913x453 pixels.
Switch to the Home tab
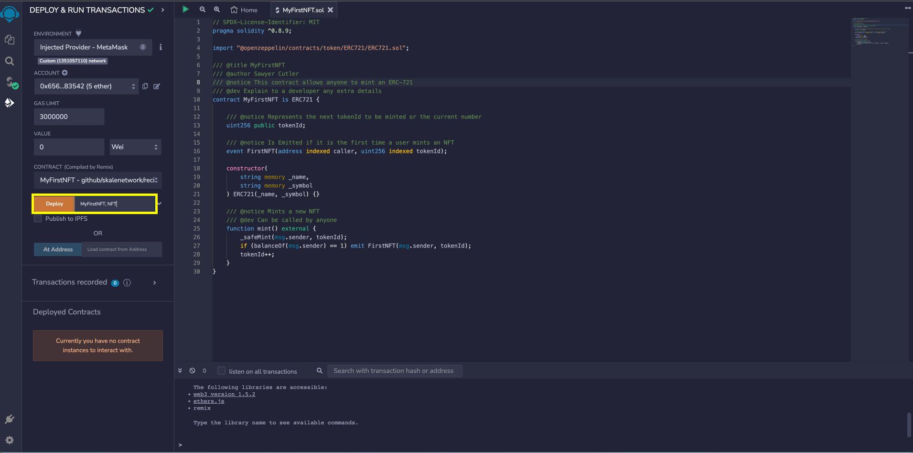pyautogui.click(x=244, y=10)
